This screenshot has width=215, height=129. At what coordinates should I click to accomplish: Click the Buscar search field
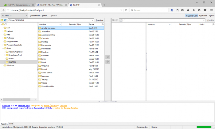(149, 10)
